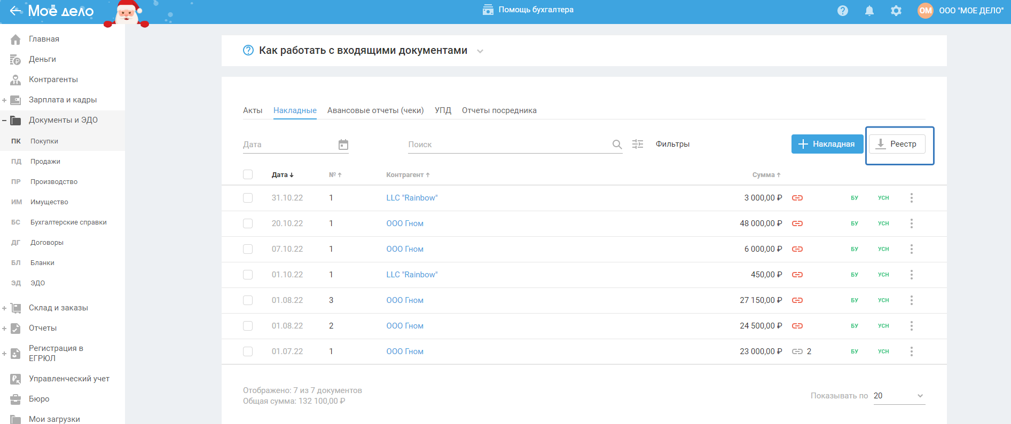Click the Фильтры label
This screenshot has width=1011, height=424.
point(672,144)
